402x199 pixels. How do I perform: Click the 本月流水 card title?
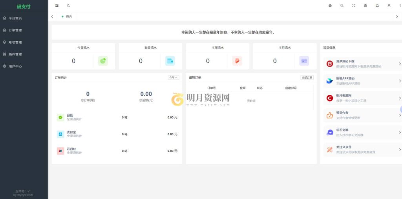tap(285, 48)
